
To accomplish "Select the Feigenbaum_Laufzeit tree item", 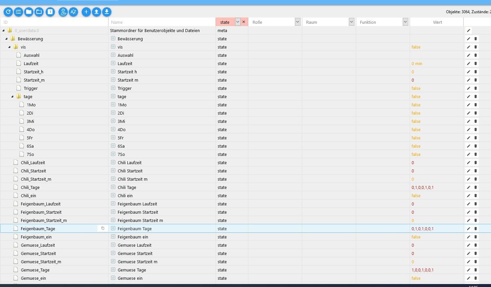I will tap(41, 204).
